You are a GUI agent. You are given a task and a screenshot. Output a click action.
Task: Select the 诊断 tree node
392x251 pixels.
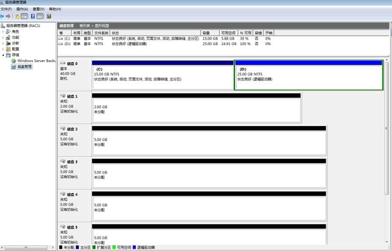tap(15, 43)
